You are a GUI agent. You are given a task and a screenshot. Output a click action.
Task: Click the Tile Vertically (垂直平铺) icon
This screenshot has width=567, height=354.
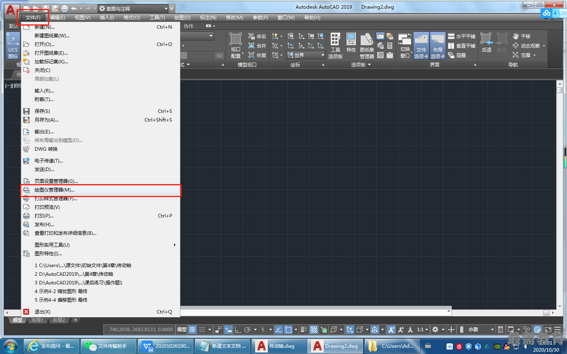click(x=451, y=46)
